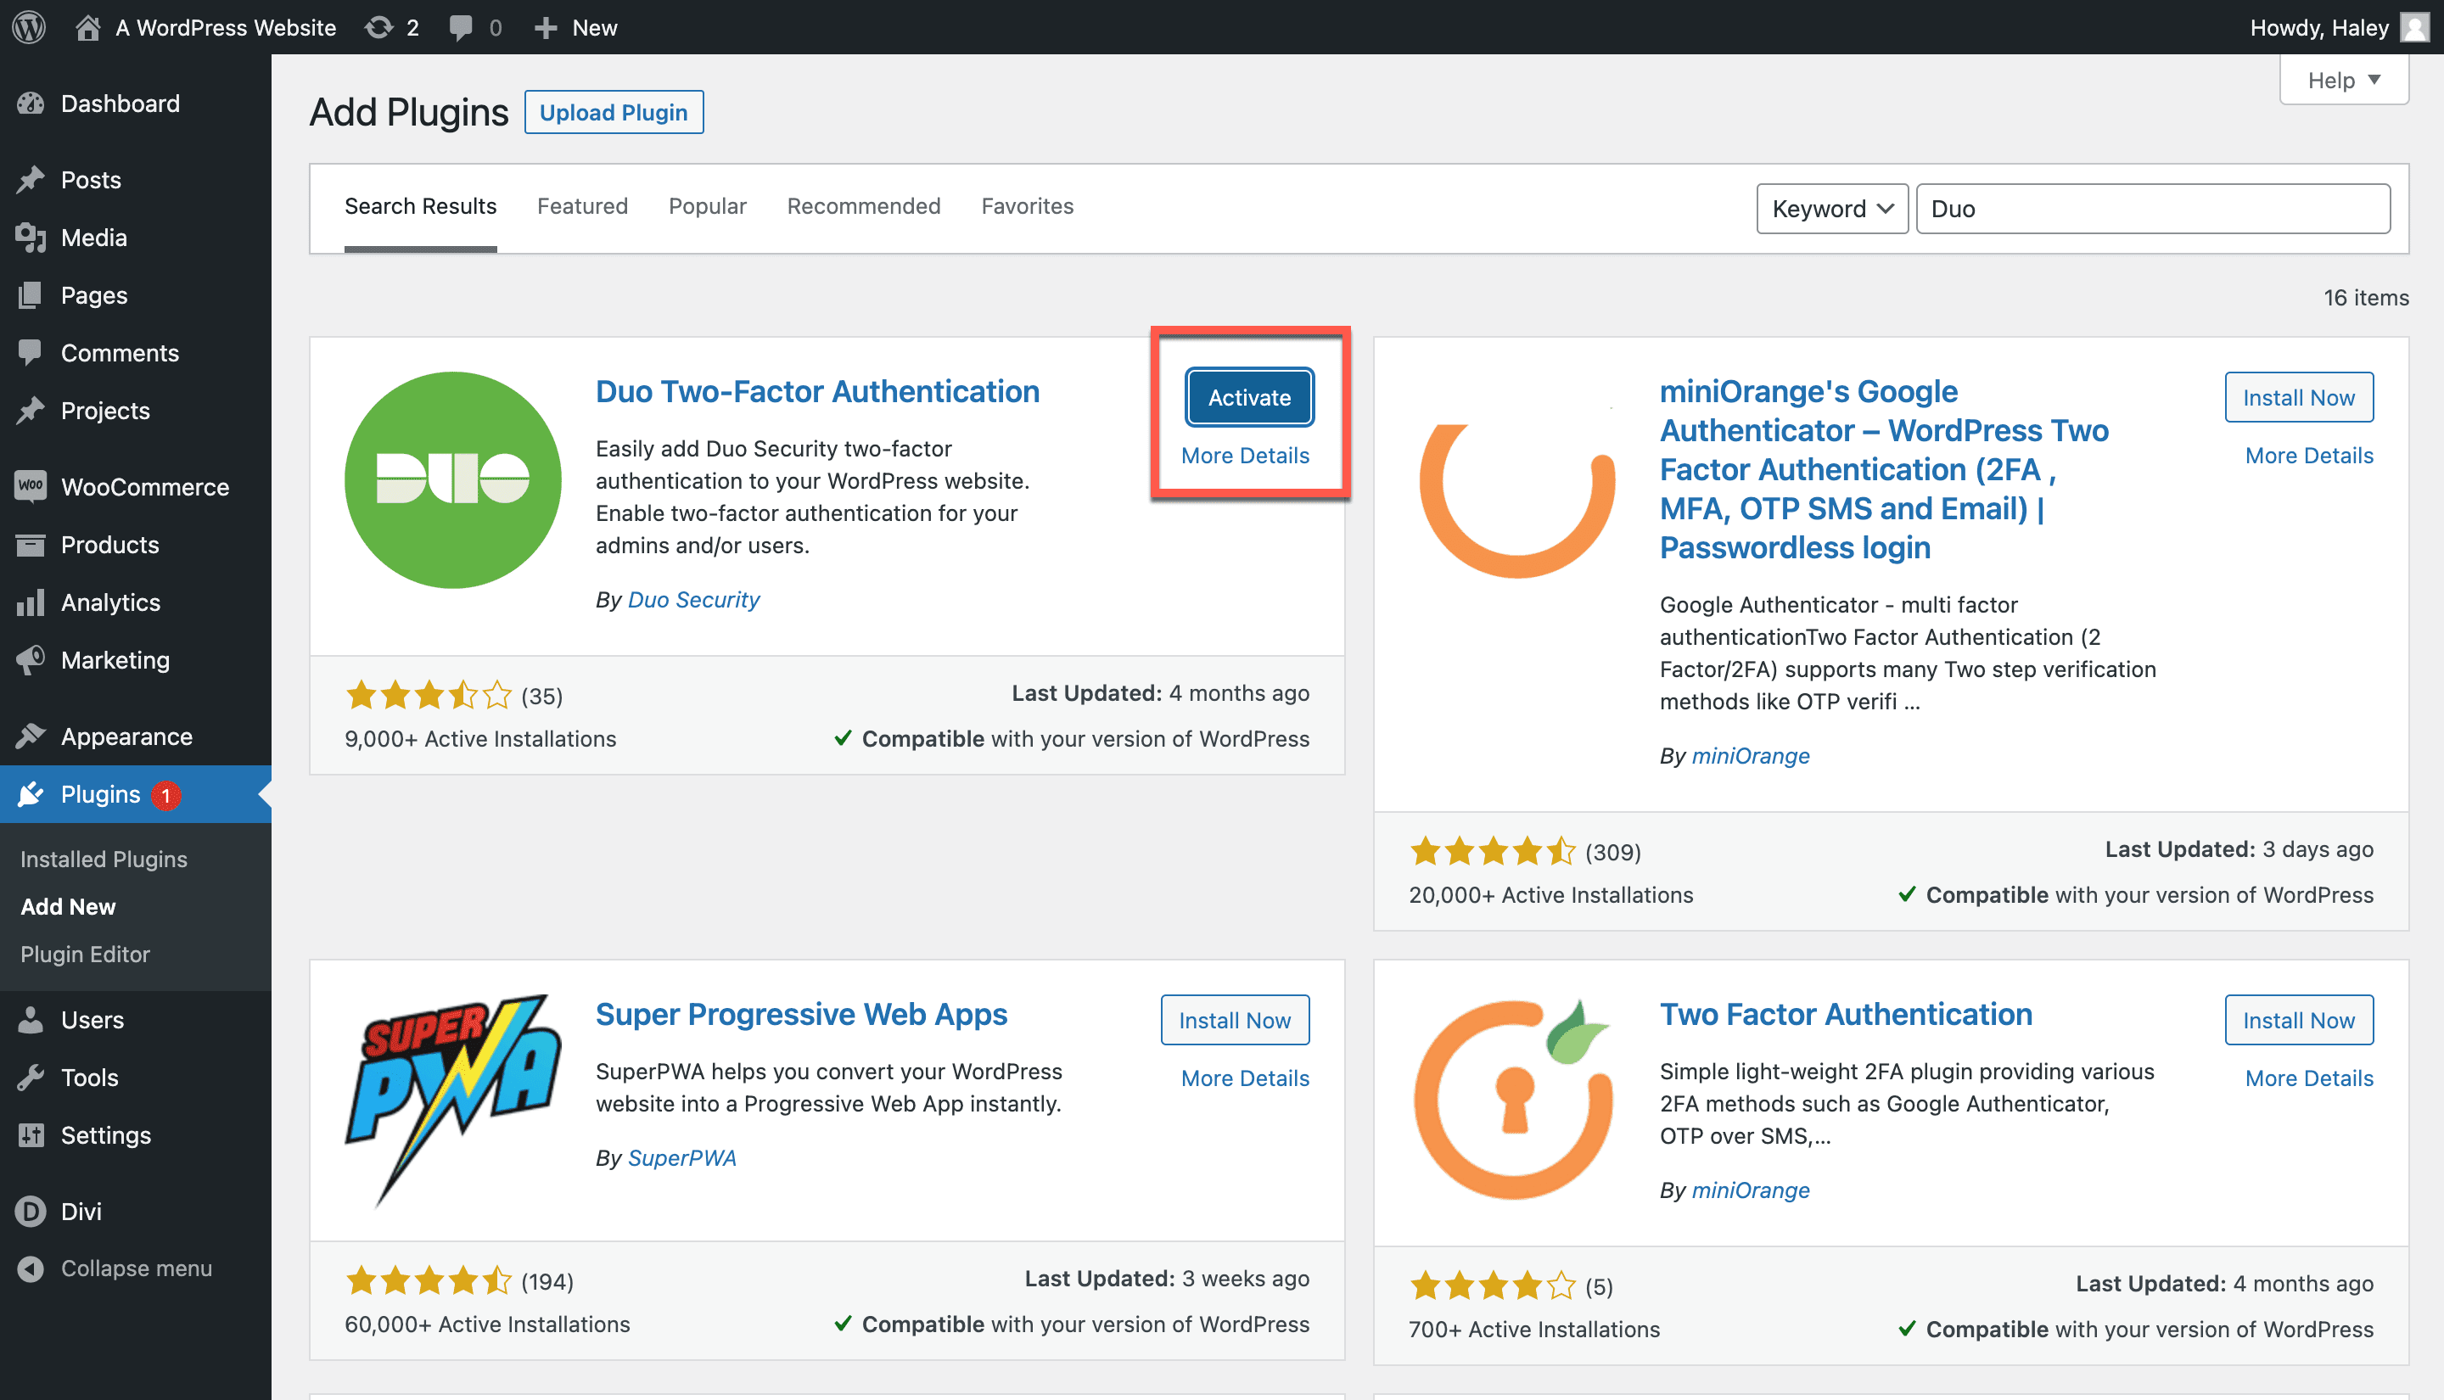2444x1400 pixels.
Task: Switch to the Featured tab
Action: tap(581, 206)
